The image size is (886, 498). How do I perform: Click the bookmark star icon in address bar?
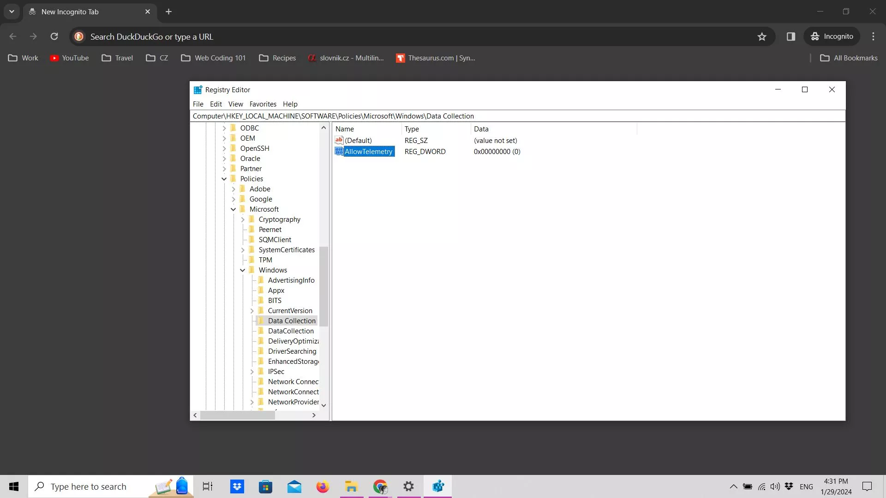tap(762, 36)
